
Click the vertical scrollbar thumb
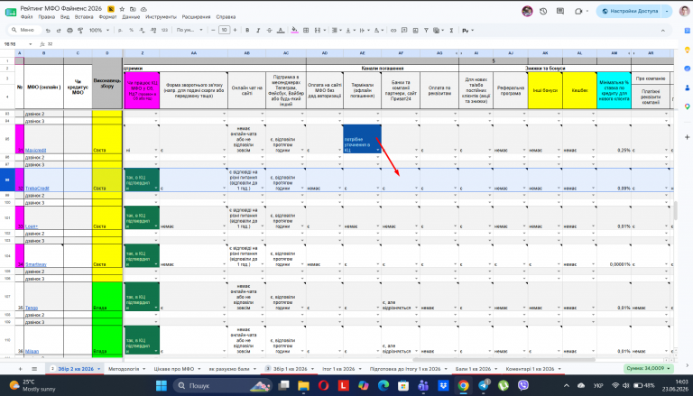675,210
